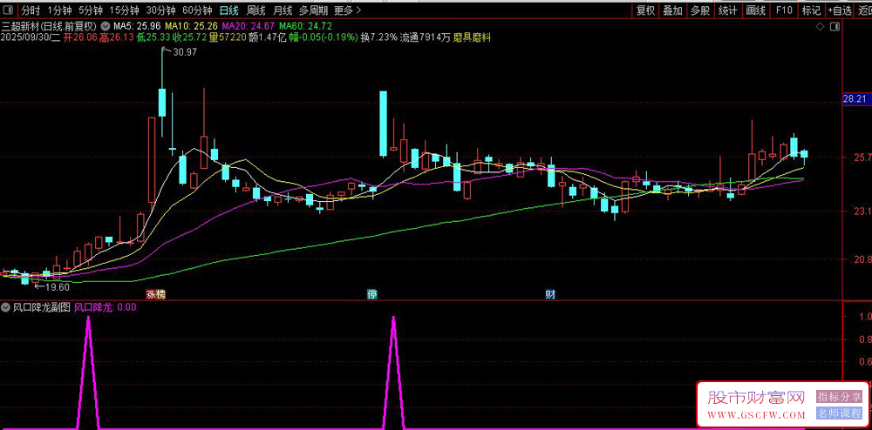Click the 返回 button
Screen dimensions: 872x430
point(863,10)
